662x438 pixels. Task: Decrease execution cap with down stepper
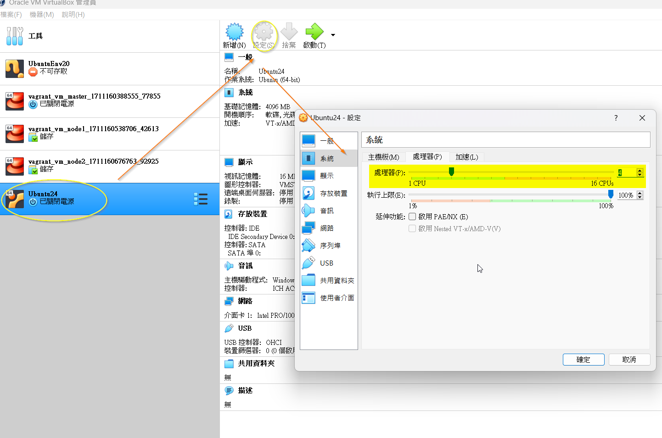coord(640,197)
